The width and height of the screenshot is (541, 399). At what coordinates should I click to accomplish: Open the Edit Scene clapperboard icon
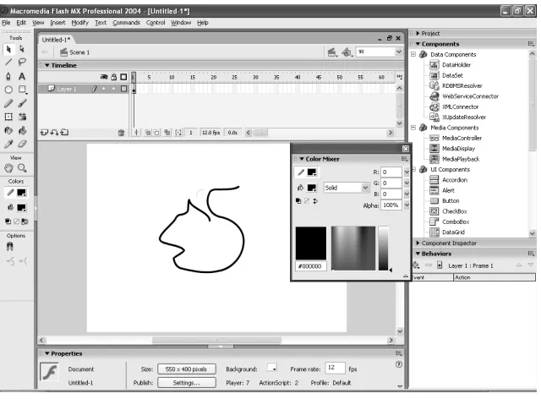[332, 52]
